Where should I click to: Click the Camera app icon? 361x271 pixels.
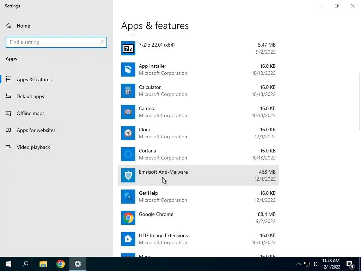click(x=128, y=112)
